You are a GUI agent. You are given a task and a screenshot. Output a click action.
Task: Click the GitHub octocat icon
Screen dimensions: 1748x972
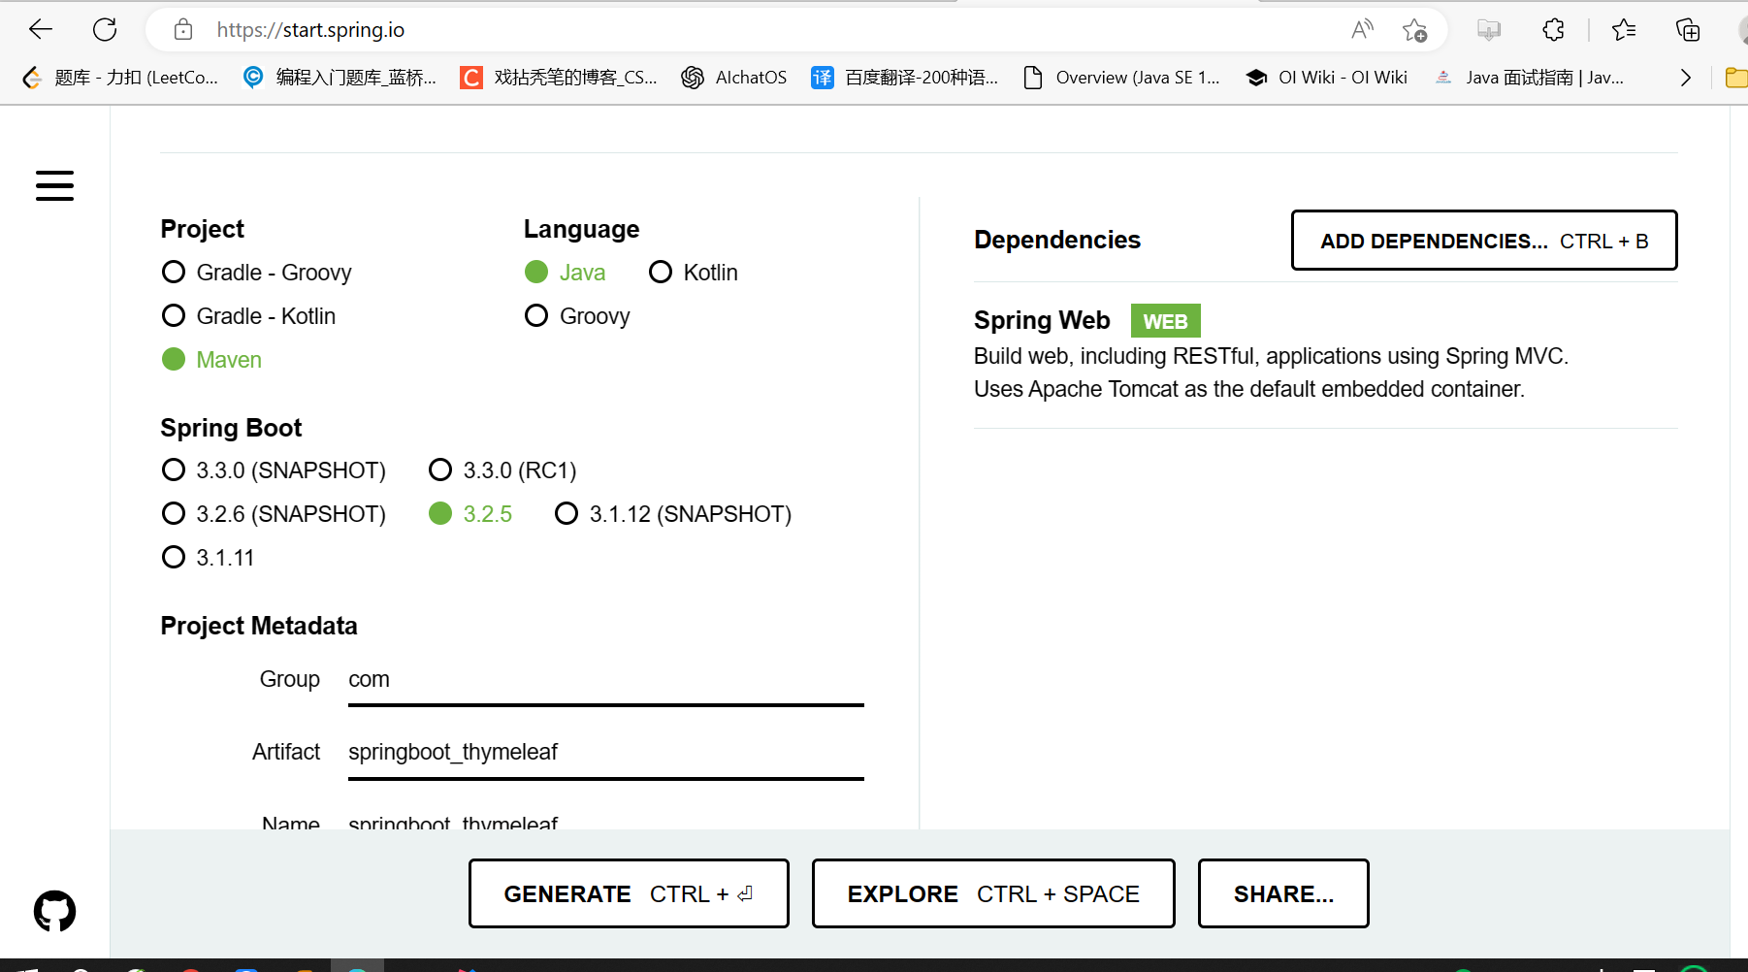click(x=54, y=910)
